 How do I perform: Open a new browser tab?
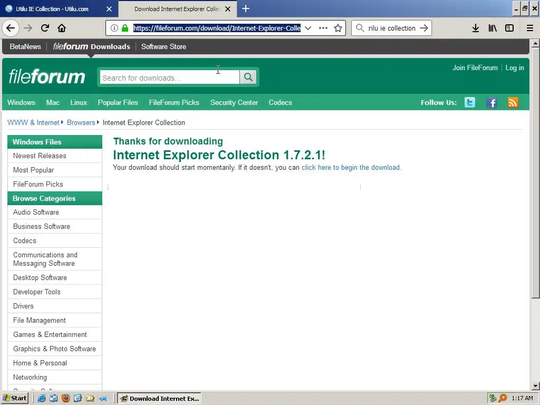coord(246,8)
